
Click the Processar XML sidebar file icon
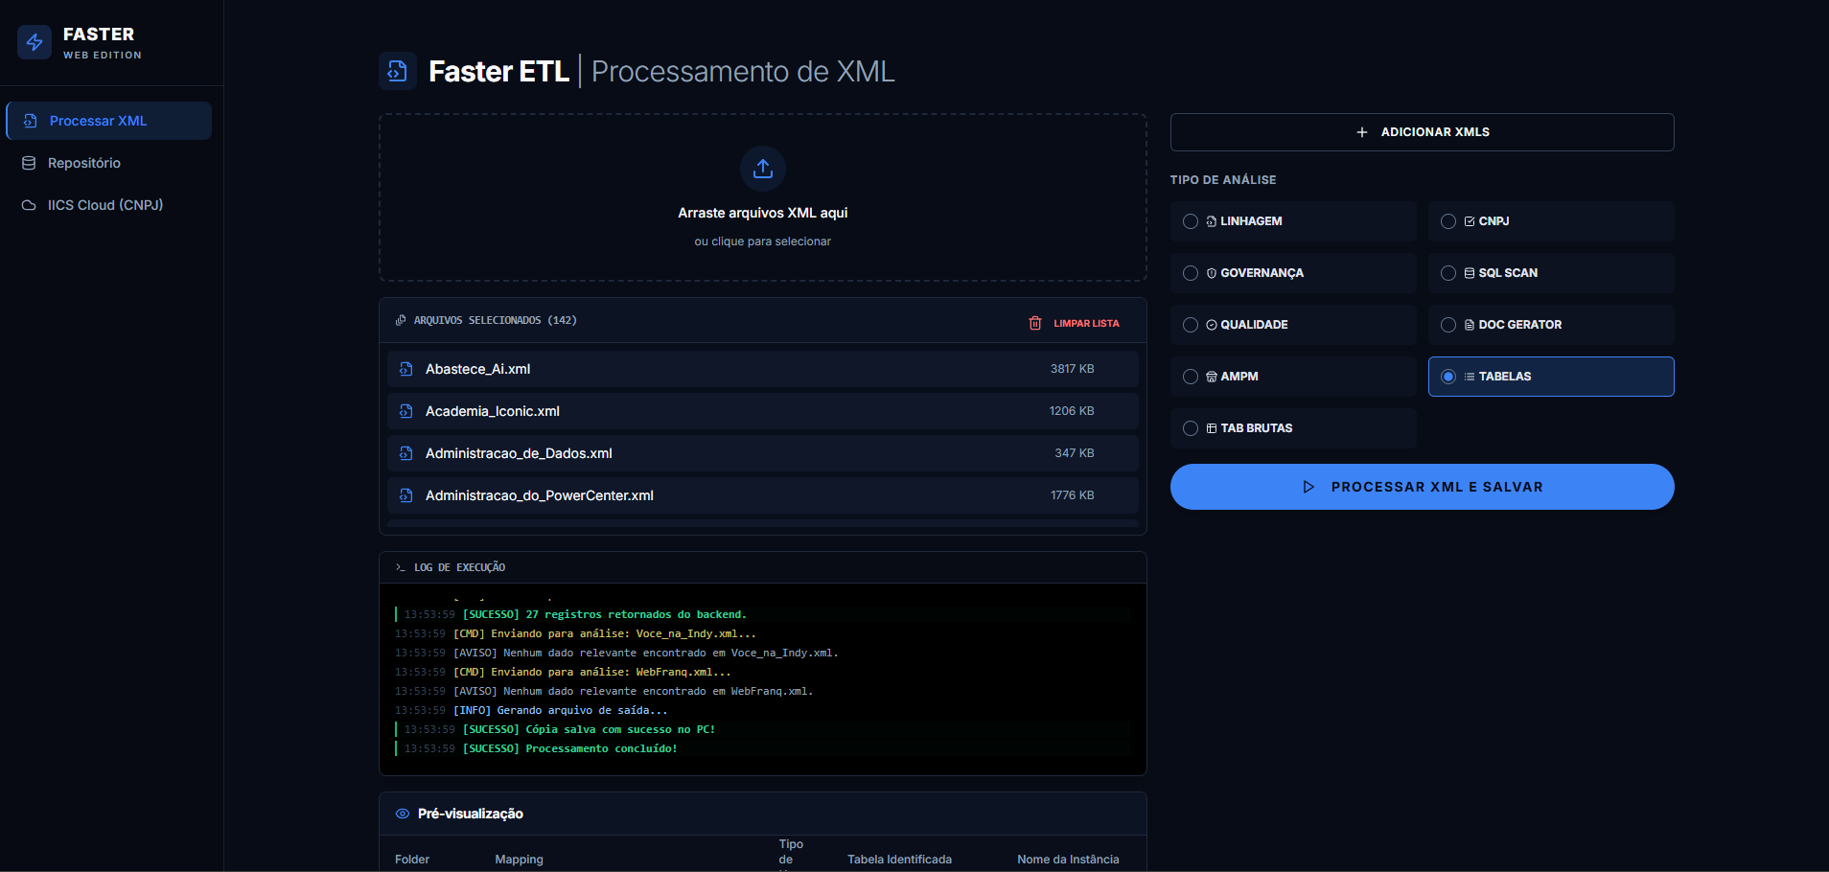30,121
